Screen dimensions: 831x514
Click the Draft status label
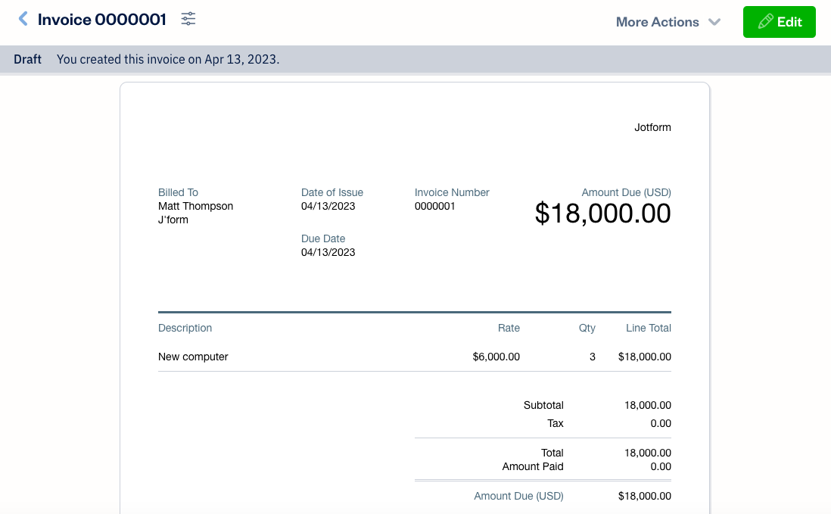click(x=28, y=59)
